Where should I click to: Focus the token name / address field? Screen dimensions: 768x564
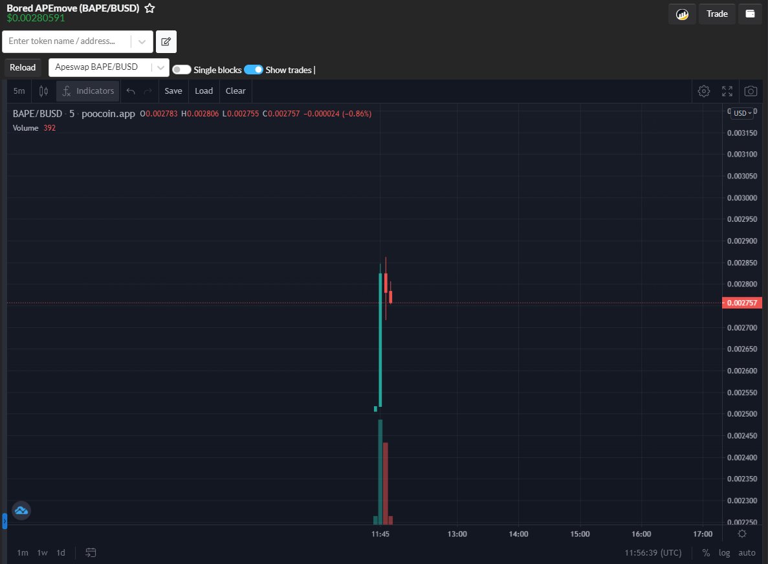pos(66,41)
